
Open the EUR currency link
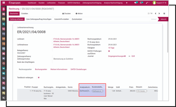133,56
